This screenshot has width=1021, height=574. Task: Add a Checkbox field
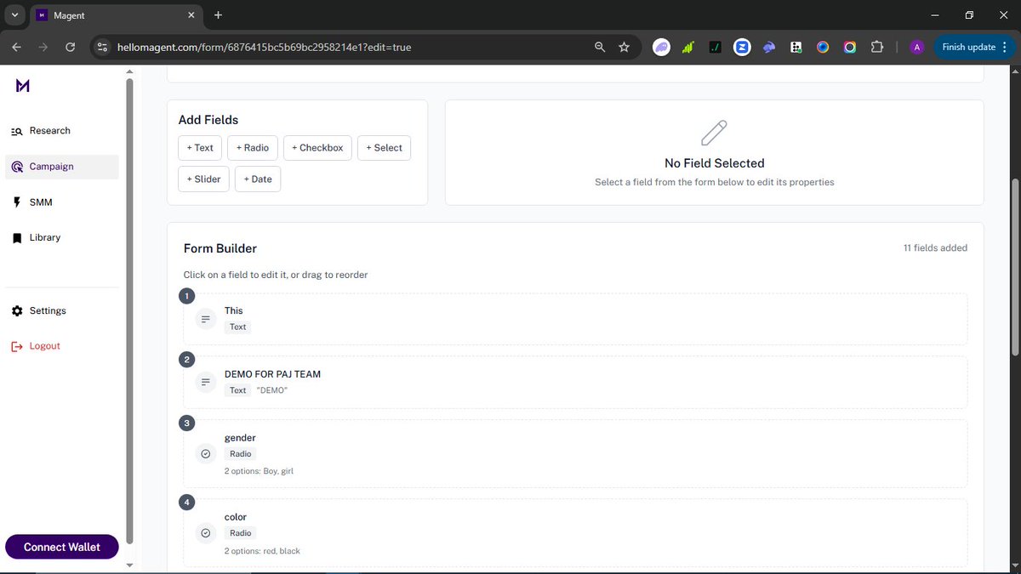point(317,148)
